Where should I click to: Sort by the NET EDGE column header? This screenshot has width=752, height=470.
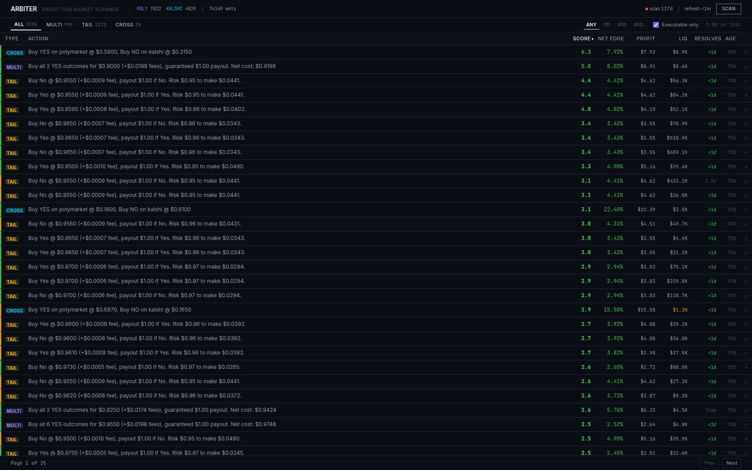point(611,39)
